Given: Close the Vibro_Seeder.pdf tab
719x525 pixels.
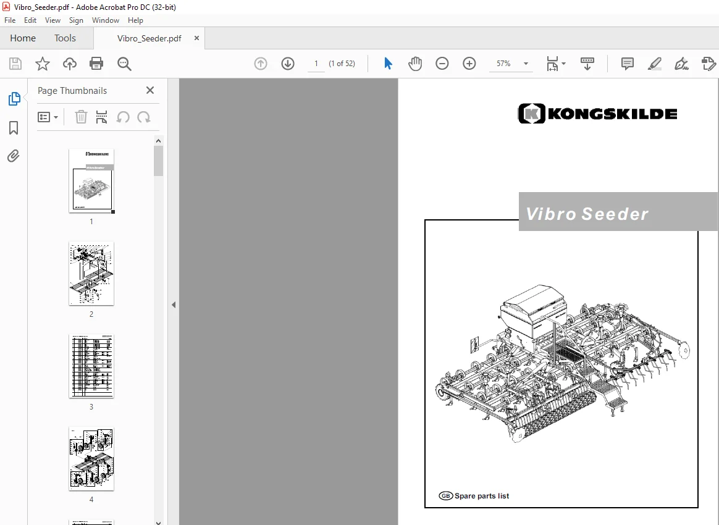Looking at the screenshot, I should 196,38.
